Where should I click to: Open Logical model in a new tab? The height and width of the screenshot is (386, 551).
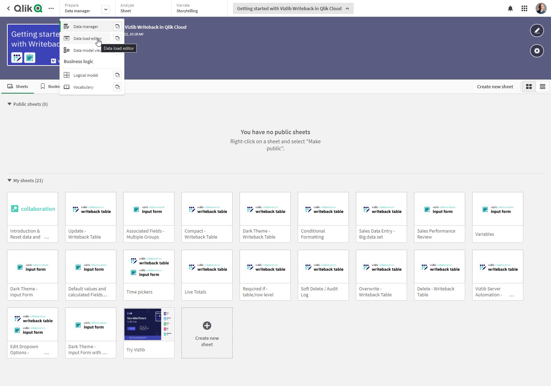click(117, 75)
